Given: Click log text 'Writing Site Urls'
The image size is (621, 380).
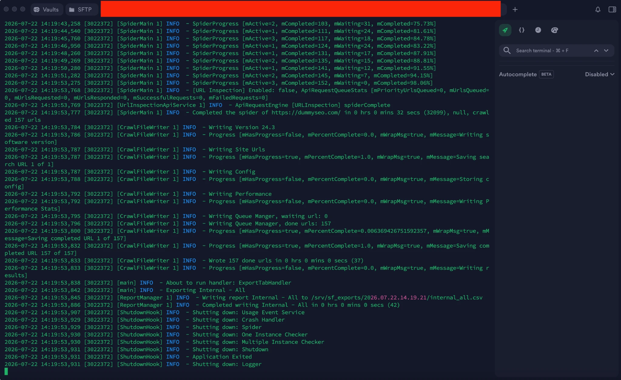Looking at the screenshot, I should [x=237, y=149].
